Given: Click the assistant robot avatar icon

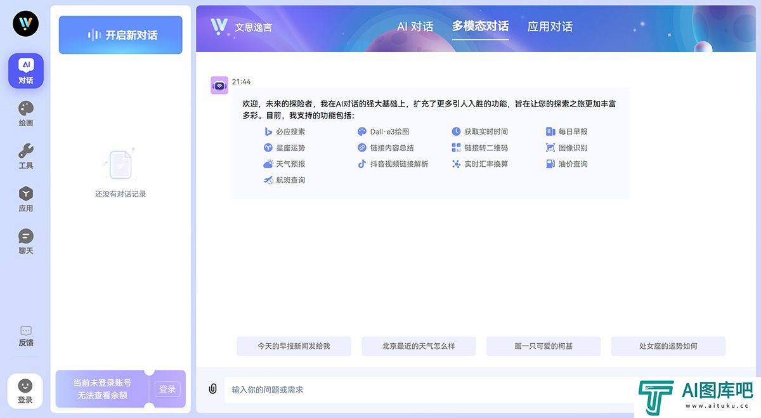Looking at the screenshot, I should 219,85.
